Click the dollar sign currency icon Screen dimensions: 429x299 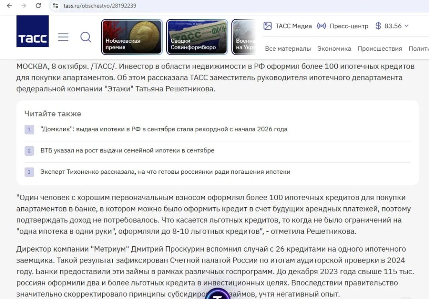click(378, 26)
